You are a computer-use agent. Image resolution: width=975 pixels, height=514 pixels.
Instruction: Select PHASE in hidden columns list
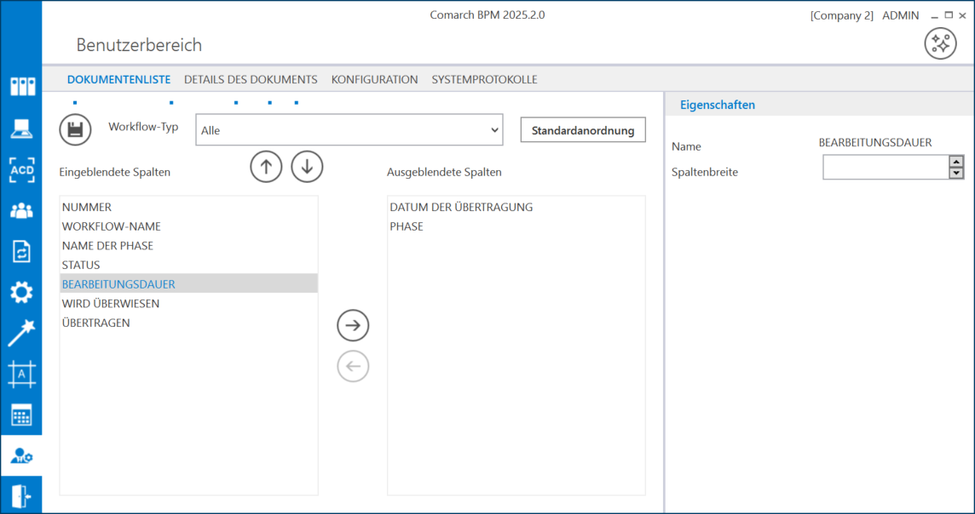(x=407, y=227)
